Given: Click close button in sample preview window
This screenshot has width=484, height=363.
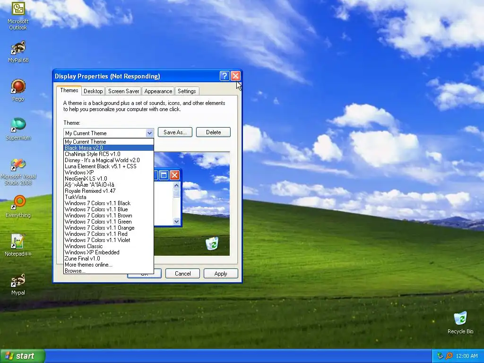Looking at the screenshot, I should tap(174, 175).
